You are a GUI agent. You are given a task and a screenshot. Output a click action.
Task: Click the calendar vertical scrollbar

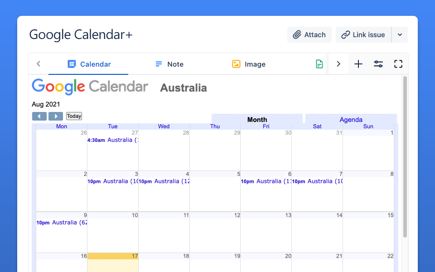[x=405, y=157]
